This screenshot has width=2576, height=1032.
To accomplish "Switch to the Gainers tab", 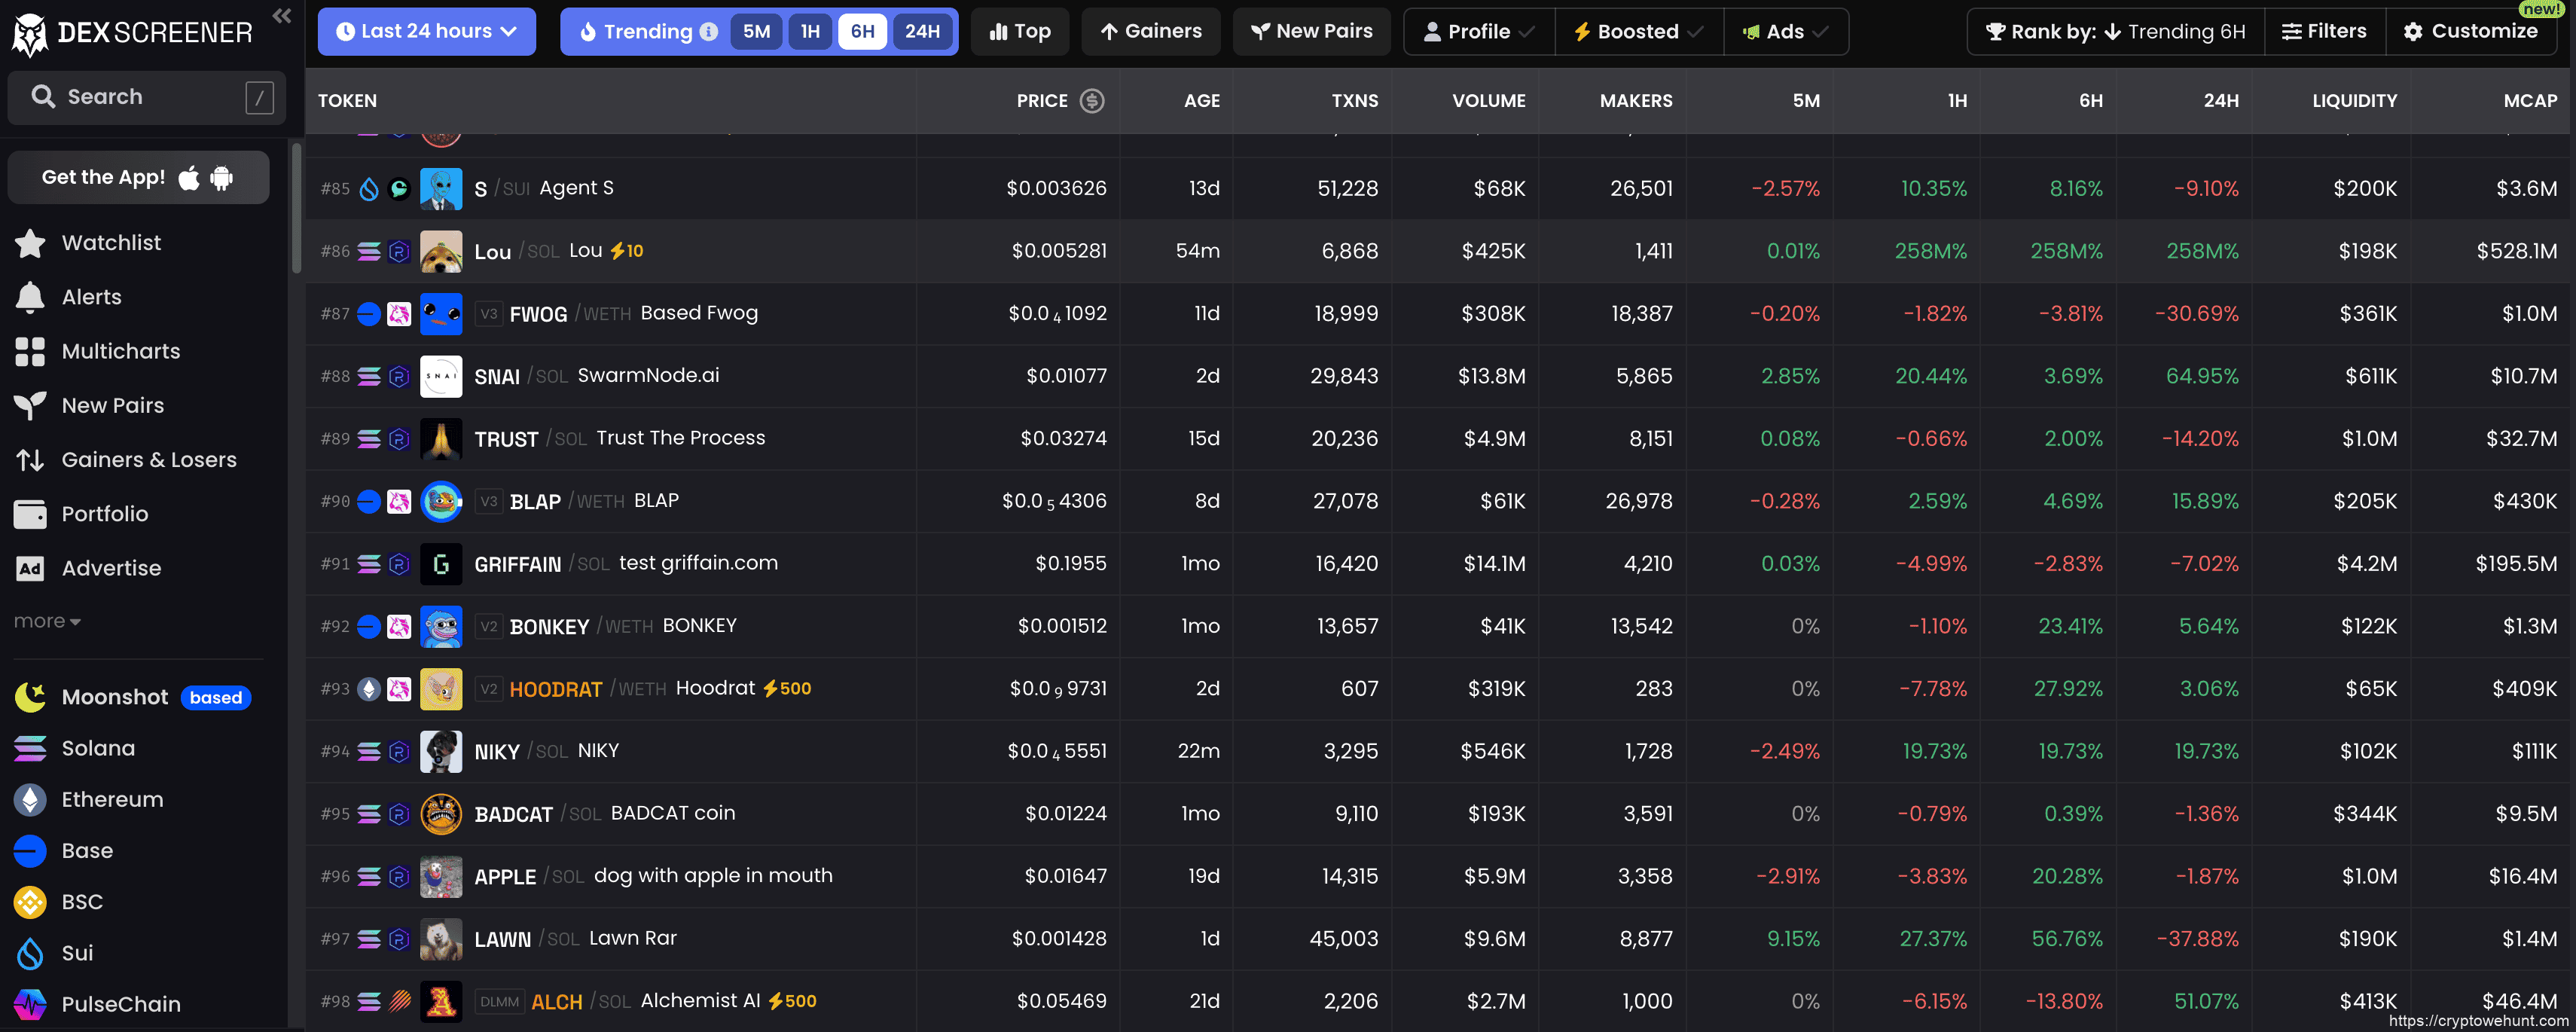I will pyautogui.click(x=1151, y=32).
